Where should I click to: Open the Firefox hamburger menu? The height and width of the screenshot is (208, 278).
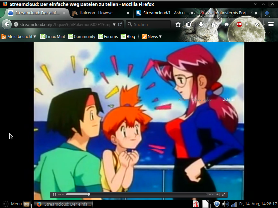click(x=271, y=24)
